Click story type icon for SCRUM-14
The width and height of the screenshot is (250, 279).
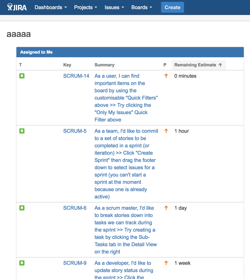click(22, 76)
